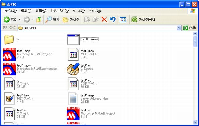Open the 編集(E) menu

pyautogui.click(x=26, y=11)
